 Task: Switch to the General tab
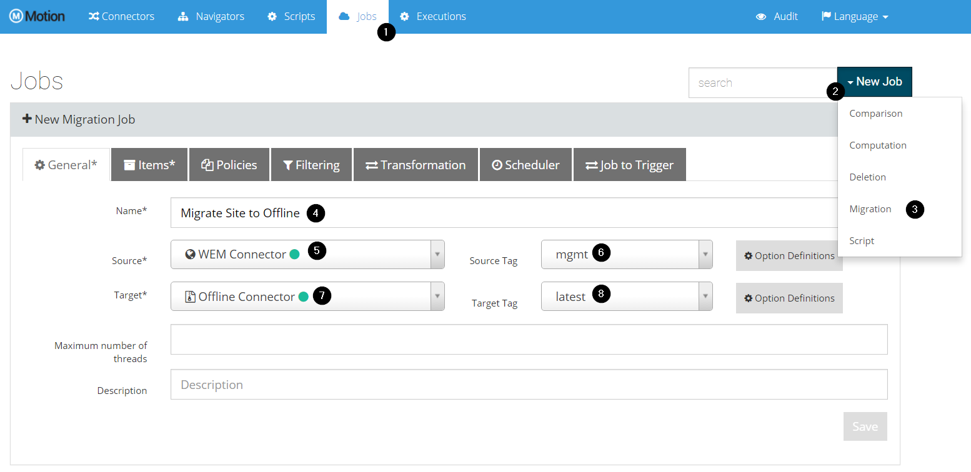click(66, 165)
